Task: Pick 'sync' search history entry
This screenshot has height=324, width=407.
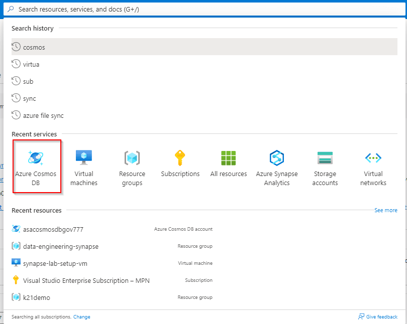Action: 29,98
